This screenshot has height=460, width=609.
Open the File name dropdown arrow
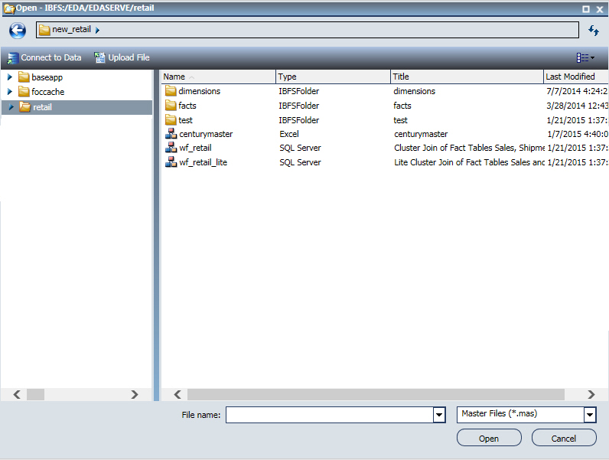coord(439,415)
